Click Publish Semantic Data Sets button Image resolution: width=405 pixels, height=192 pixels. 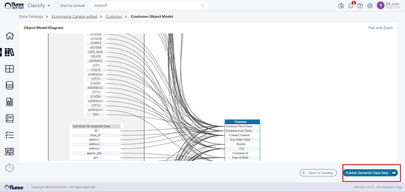pos(370,173)
